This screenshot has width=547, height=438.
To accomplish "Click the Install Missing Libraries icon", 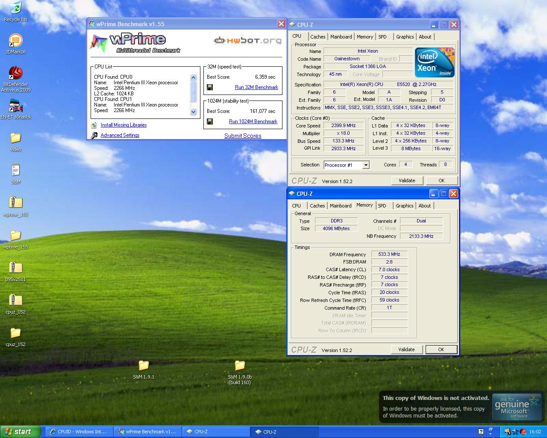I will point(94,125).
